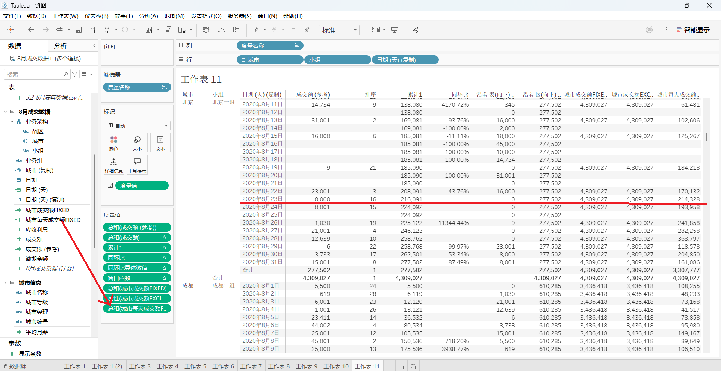This screenshot has width=721, height=371.
Task: Open the Text marks card
Action: pos(160,143)
